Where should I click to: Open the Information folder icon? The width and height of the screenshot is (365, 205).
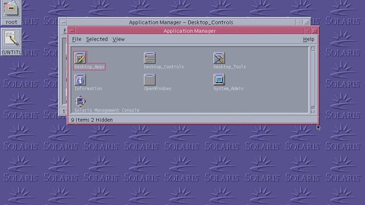[80, 80]
